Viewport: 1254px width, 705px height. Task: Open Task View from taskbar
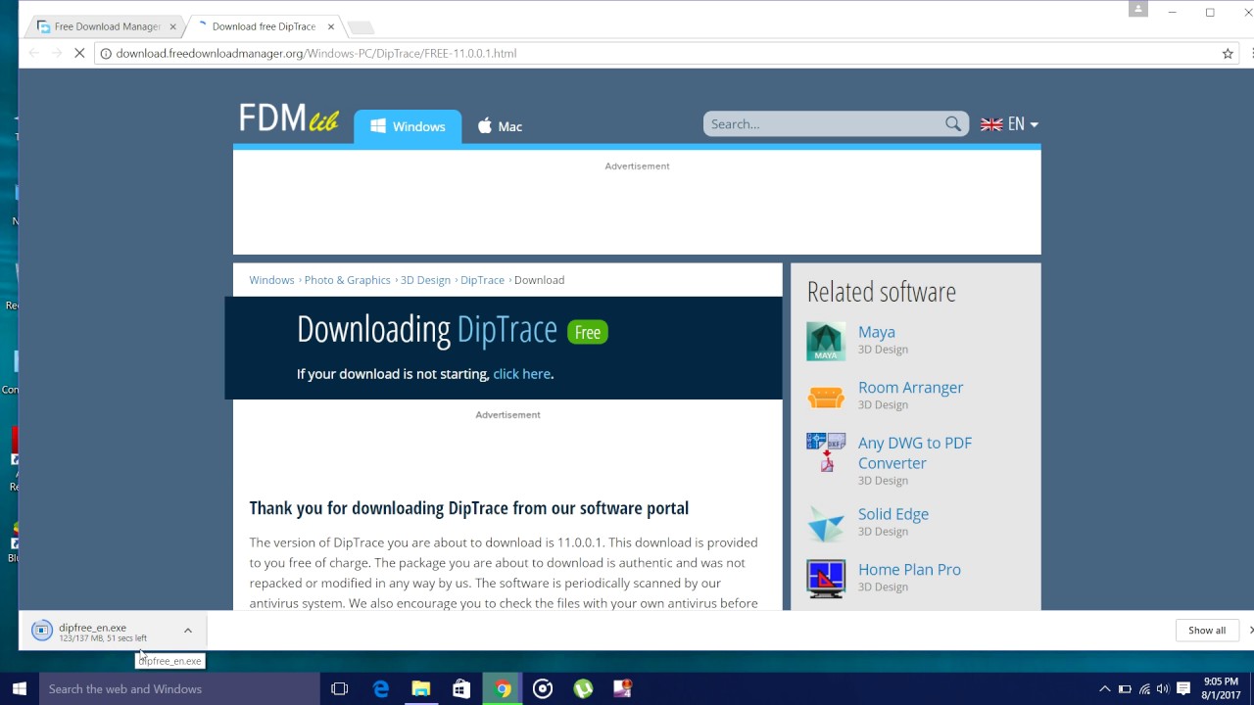(x=340, y=689)
